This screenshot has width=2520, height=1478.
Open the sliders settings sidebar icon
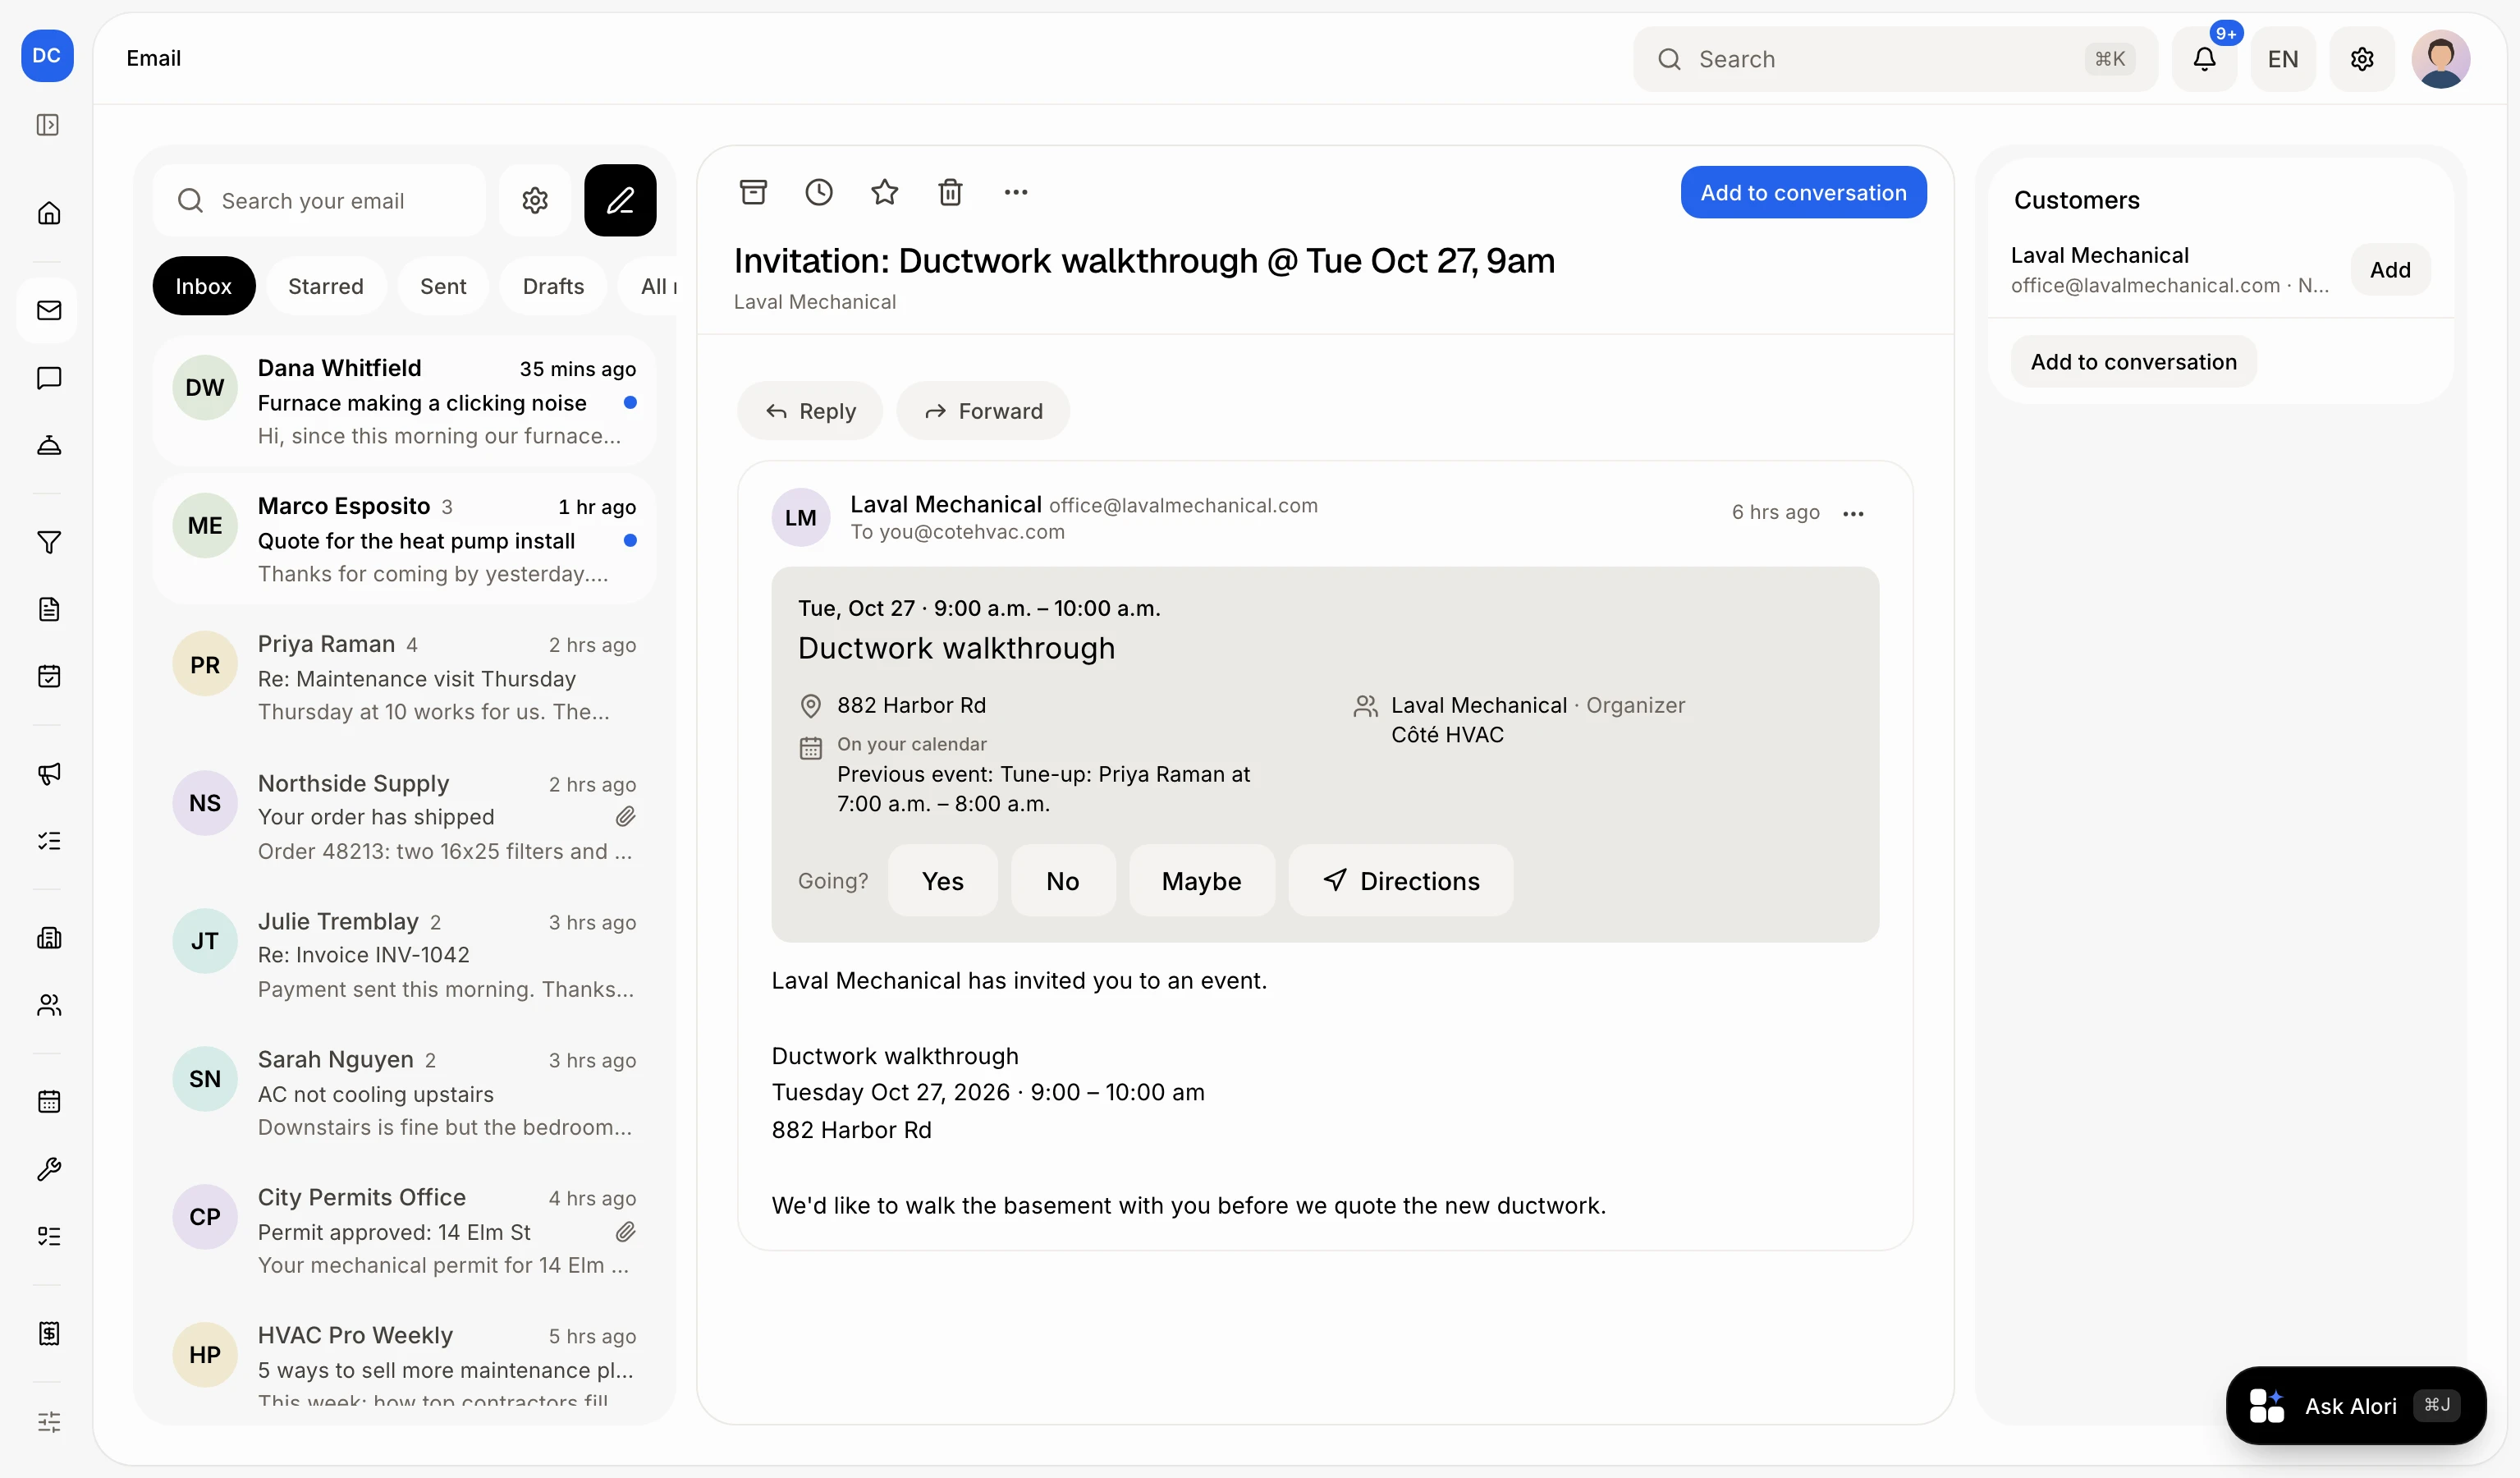coord(48,1421)
